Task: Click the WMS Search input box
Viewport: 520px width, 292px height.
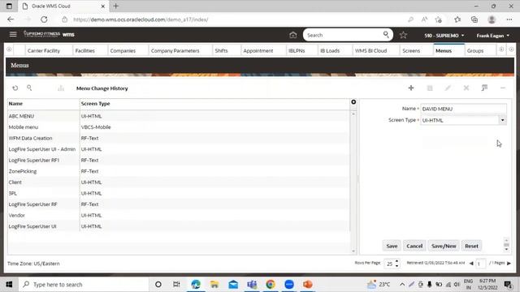Action: tap(344, 35)
